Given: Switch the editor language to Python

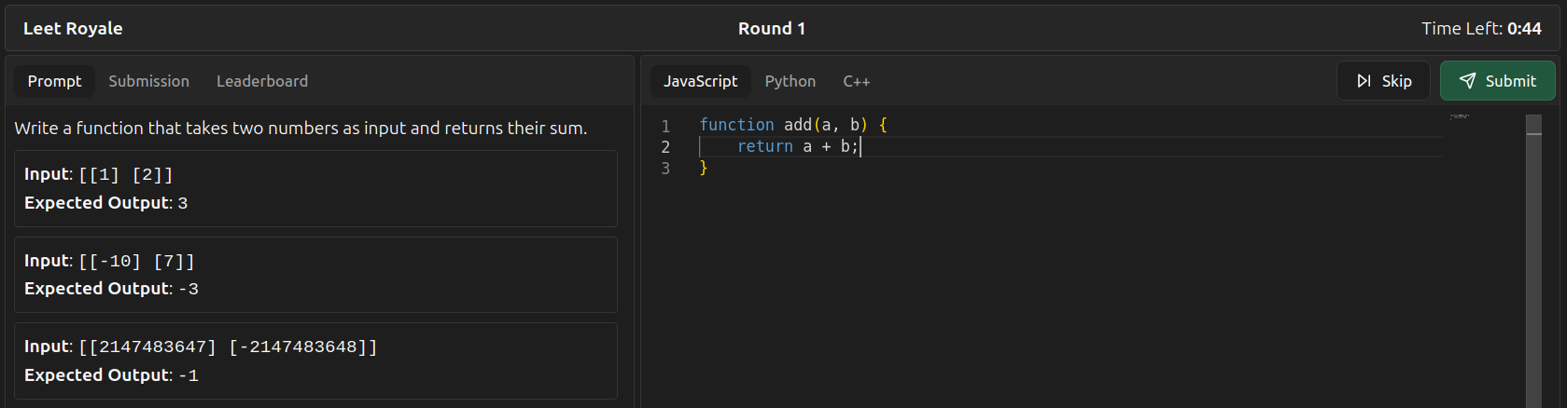Looking at the screenshot, I should pos(790,81).
